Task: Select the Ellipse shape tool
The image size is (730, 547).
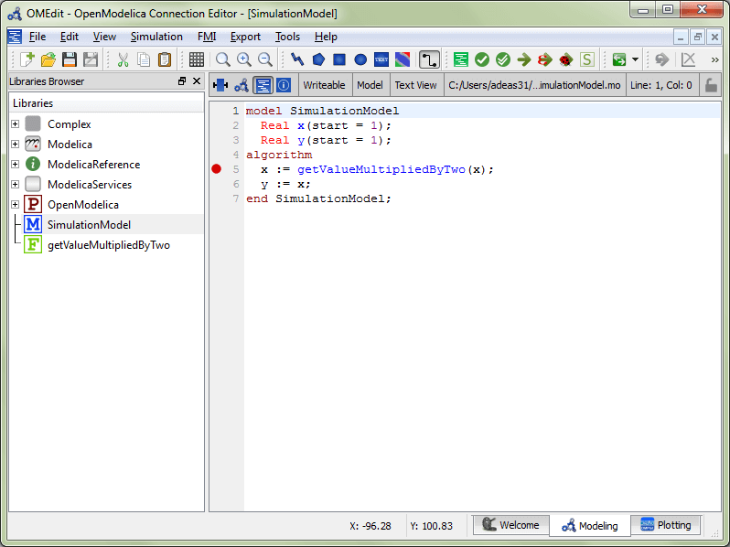Action: pyautogui.click(x=360, y=59)
